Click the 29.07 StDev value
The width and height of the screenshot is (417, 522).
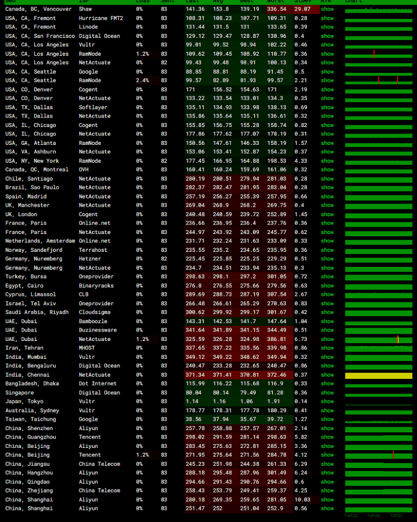pyautogui.click(x=302, y=9)
